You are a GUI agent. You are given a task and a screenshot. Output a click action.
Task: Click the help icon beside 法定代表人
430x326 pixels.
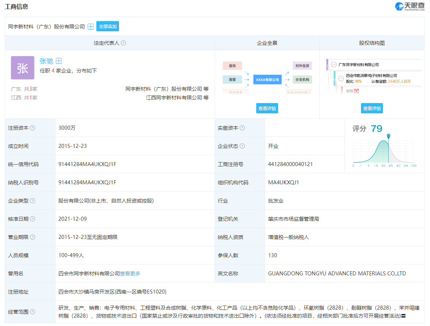[x=123, y=43]
